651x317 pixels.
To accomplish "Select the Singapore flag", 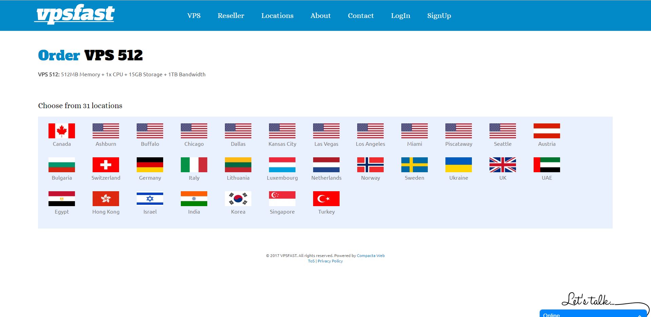I will tap(282, 199).
